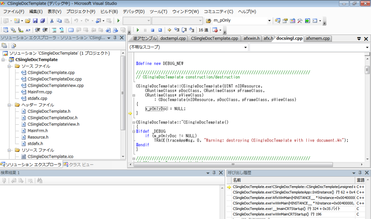Click the Add New Item toolbar icon
371x219 pixels.
(17, 21)
